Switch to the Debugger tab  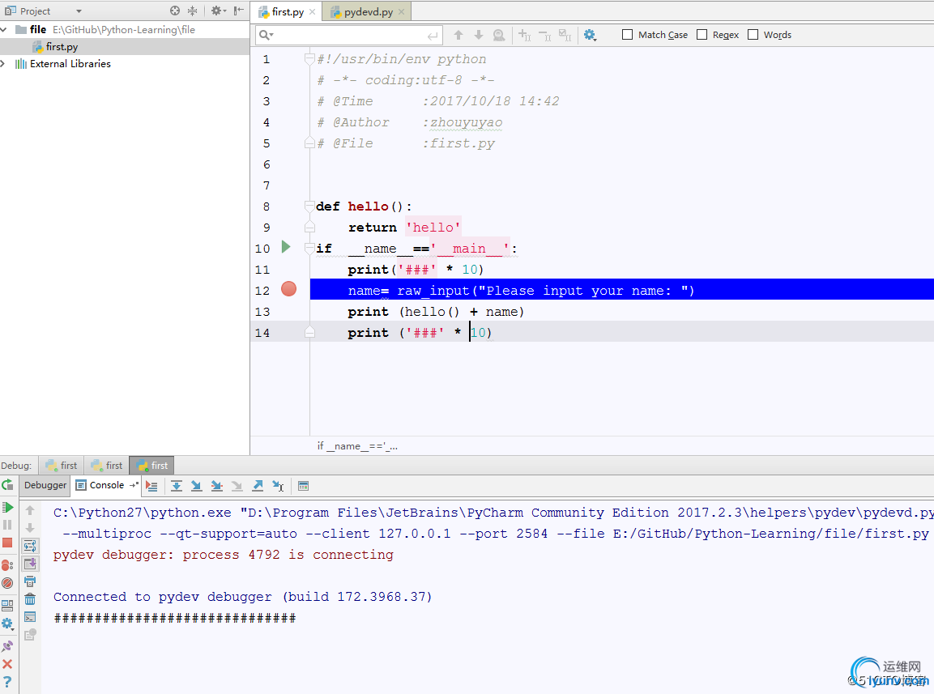(x=45, y=486)
